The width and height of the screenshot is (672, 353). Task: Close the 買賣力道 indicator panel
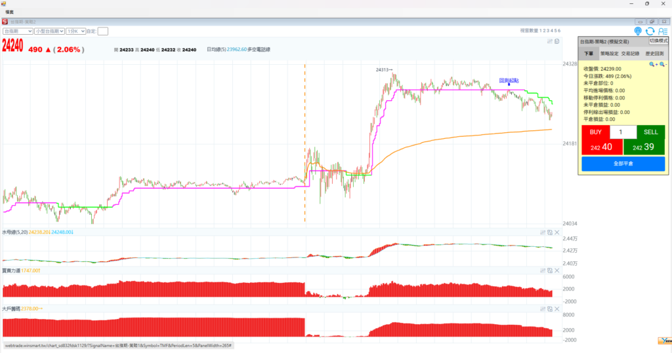(557, 270)
